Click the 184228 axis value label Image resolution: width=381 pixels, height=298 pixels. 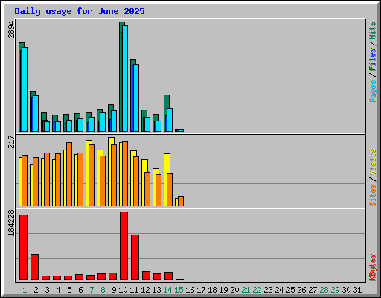pos(11,223)
